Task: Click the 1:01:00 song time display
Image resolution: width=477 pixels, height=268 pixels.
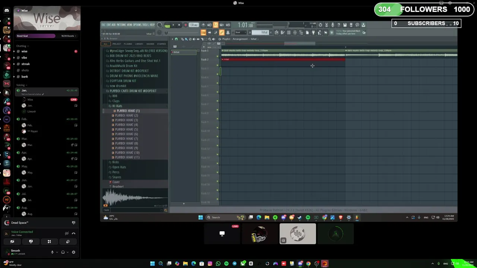Action: coord(246,25)
